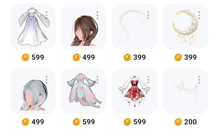Open more options on red lolita dress

pyautogui.click(x=148, y=80)
